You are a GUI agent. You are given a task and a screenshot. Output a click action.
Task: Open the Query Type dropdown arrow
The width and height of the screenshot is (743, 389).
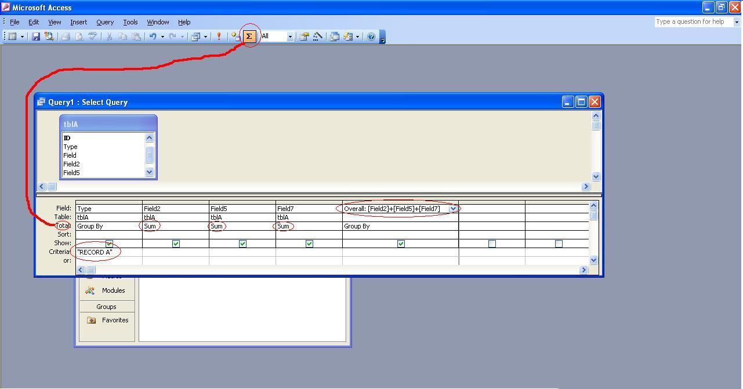click(205, 37)
